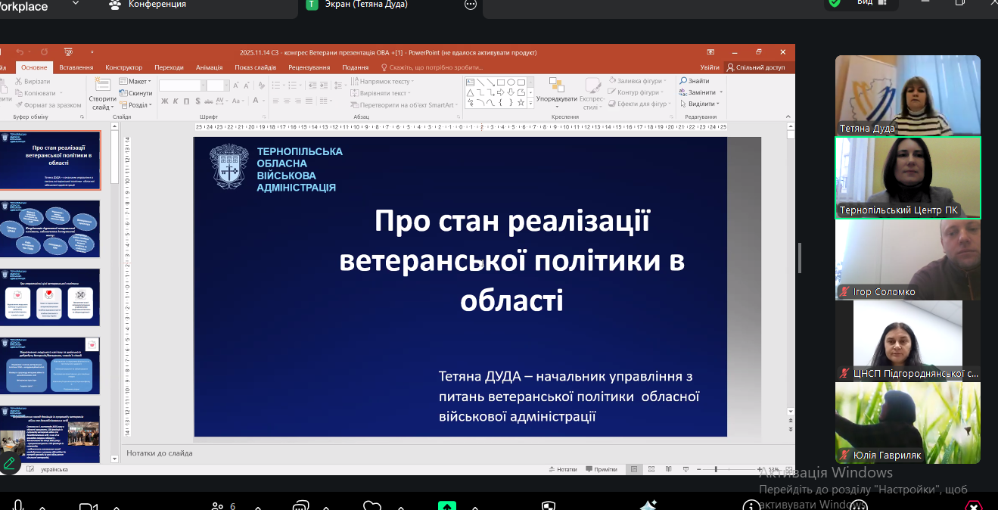The width and height of the screenshot is (998, 510).
Task: Open the Animation (Анімація) ribbon tab
Action: pos(209,67)
